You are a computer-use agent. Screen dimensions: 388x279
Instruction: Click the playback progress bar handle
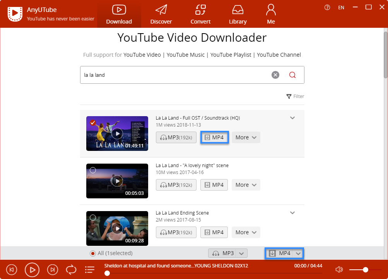click(x=107, y=273)
